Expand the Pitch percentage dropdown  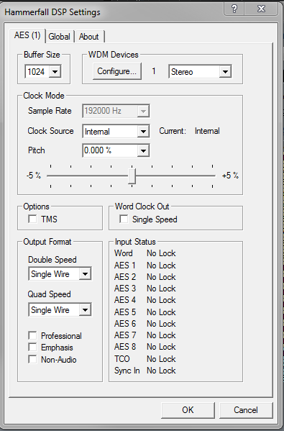point(116,150)
